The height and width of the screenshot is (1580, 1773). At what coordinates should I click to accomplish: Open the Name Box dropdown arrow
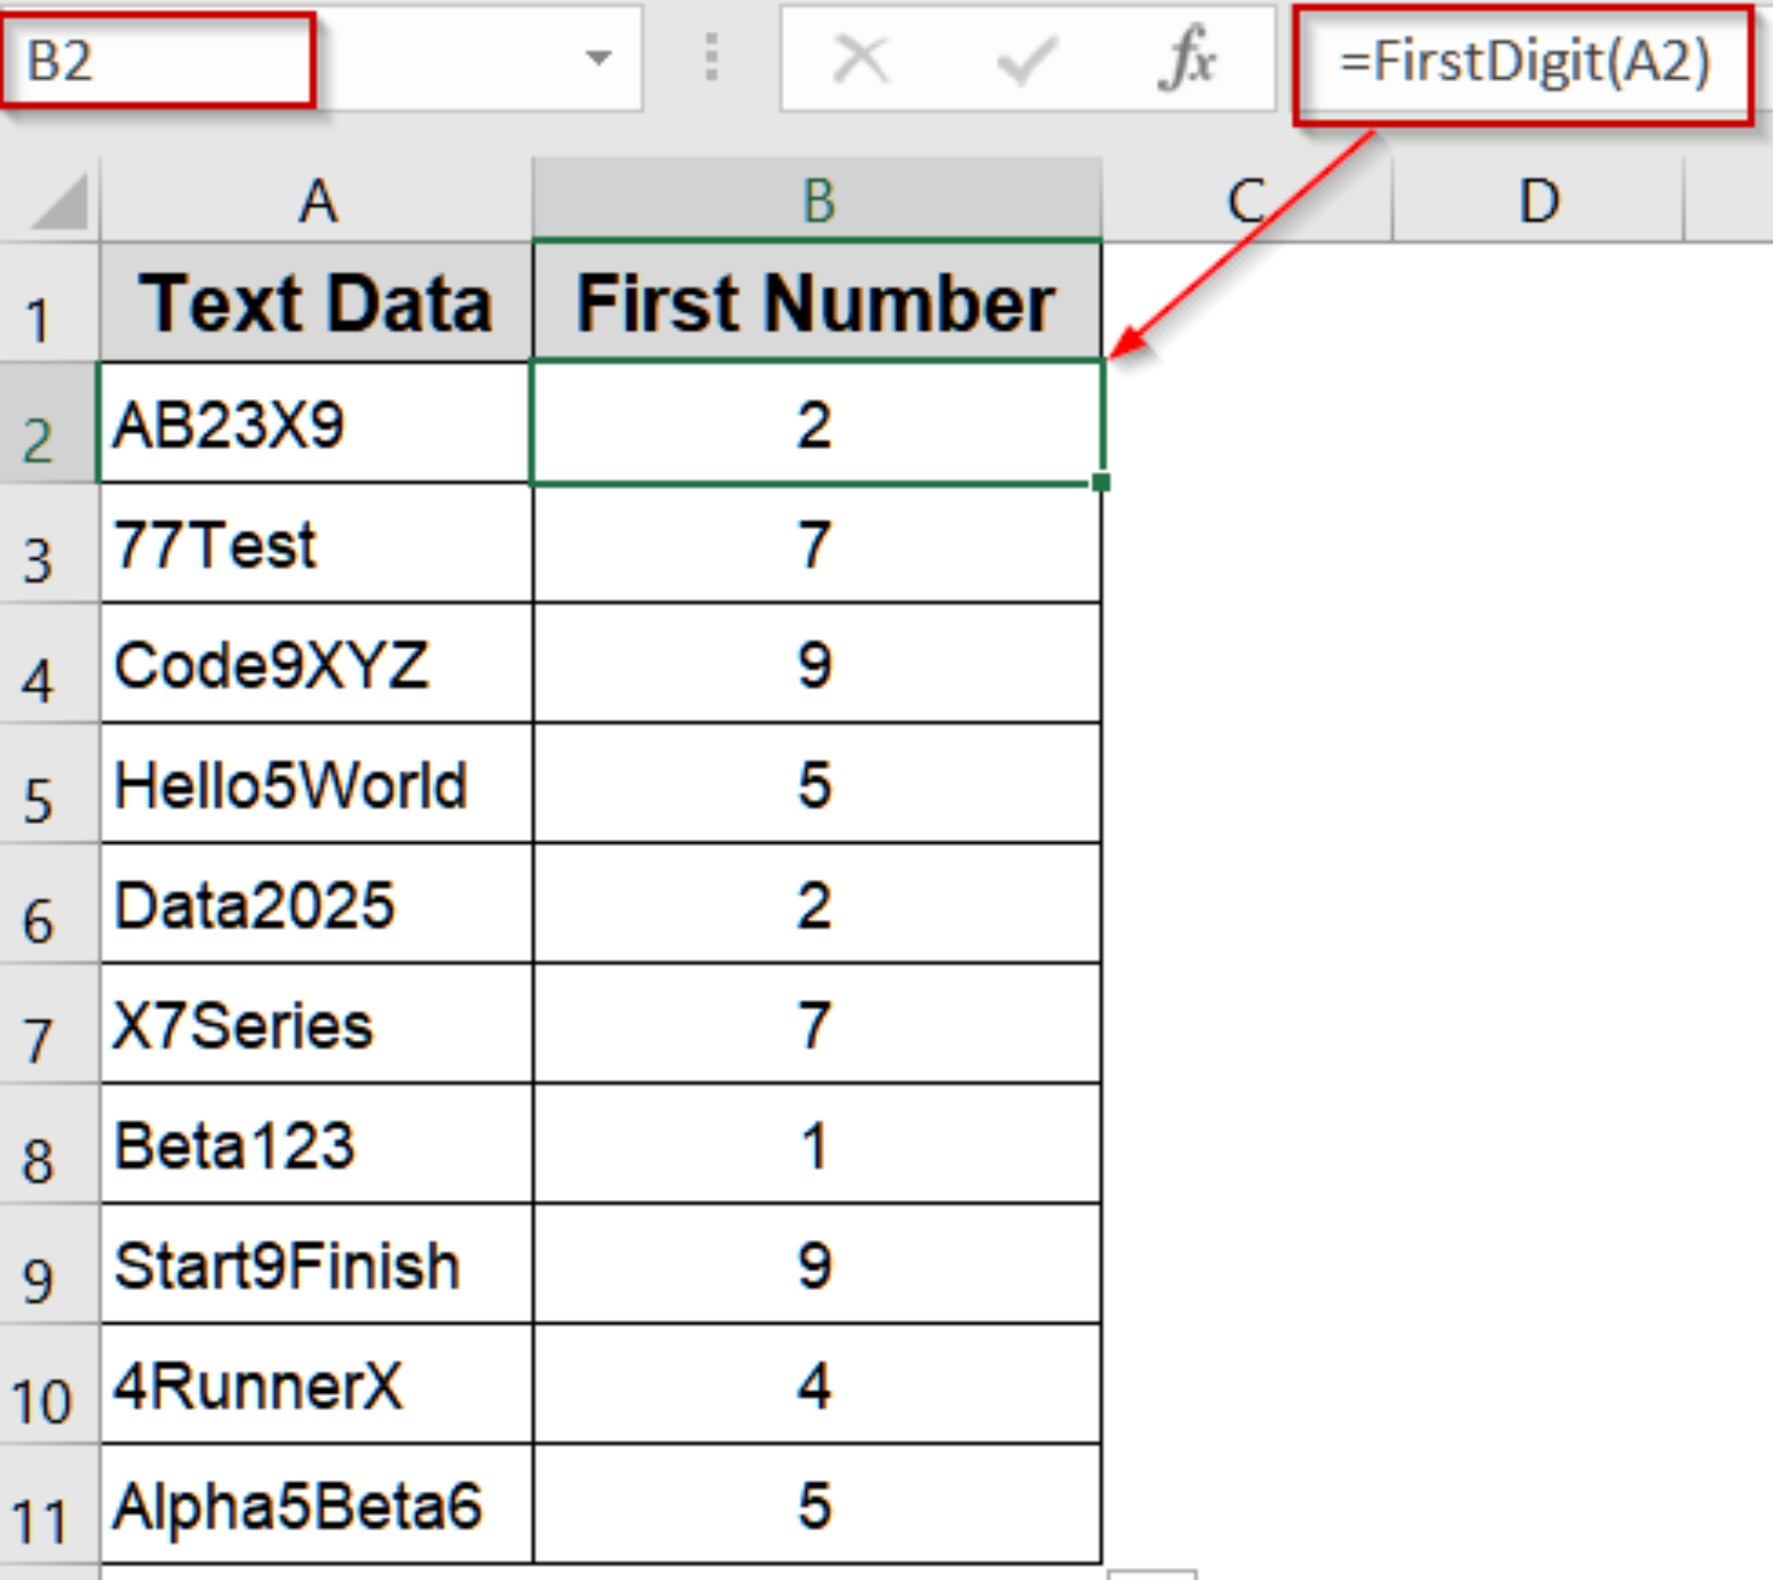(599, 56)
